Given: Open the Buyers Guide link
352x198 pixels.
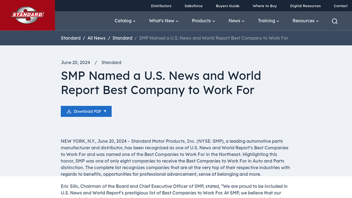Looking at the screenshot, I should tap(227, 6).
